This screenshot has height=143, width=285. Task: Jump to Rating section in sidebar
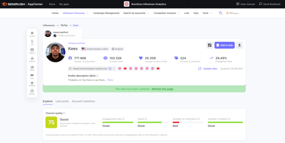tap(32, 68)
